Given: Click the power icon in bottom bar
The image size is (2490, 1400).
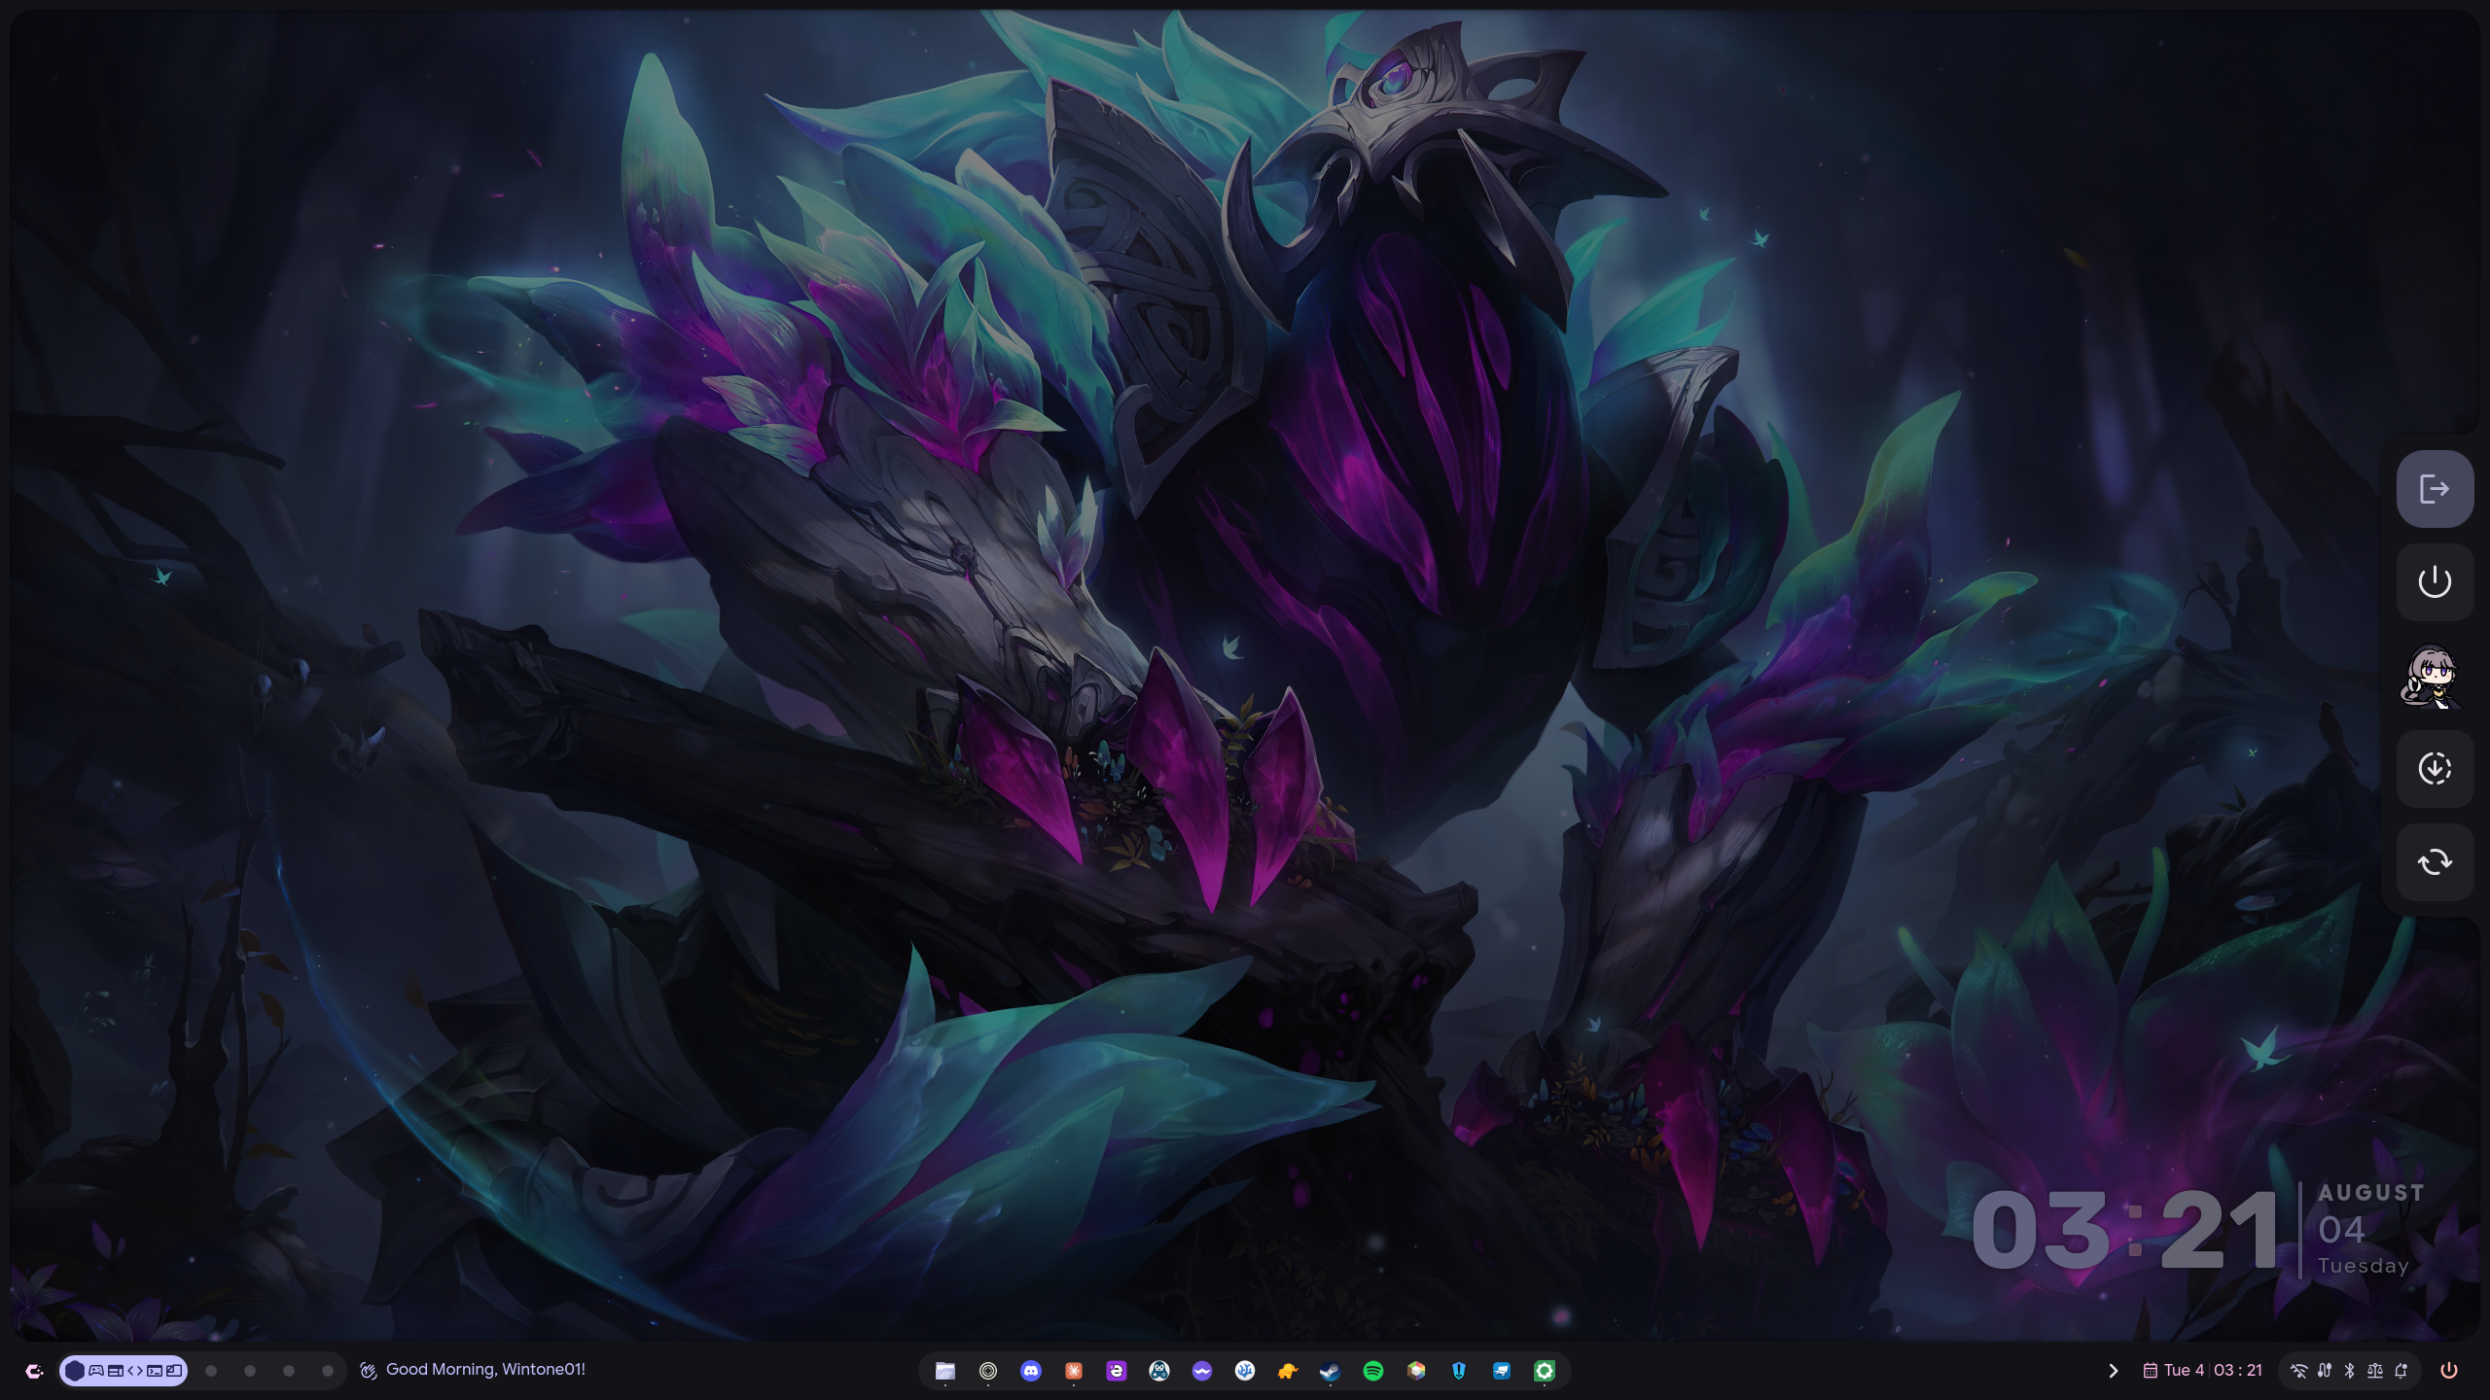Looking at the screenshot, I should (x=2449, y=1371).
